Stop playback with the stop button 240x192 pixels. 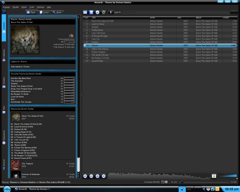point(97,176)
